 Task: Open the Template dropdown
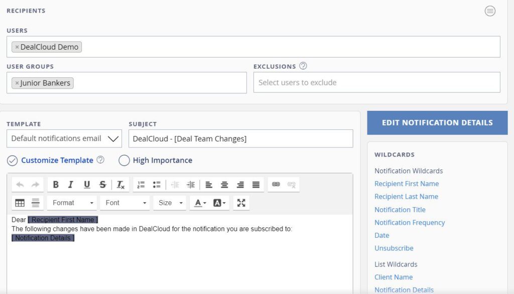64,138
